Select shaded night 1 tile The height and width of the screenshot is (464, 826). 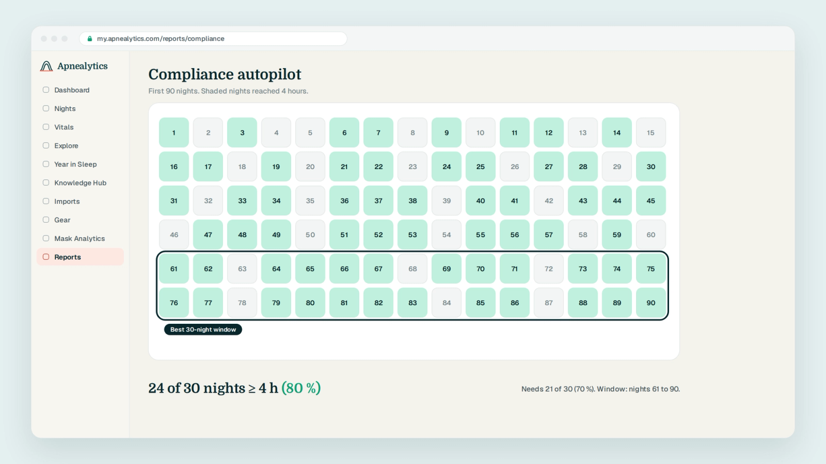click(174, 132)
